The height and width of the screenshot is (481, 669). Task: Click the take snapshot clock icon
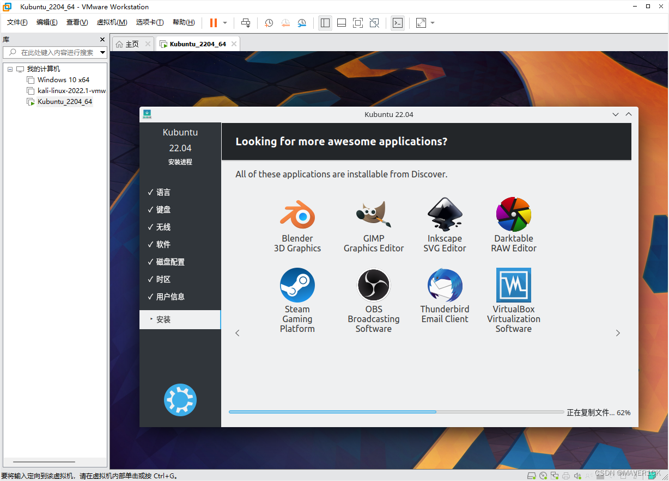[269, 23]
